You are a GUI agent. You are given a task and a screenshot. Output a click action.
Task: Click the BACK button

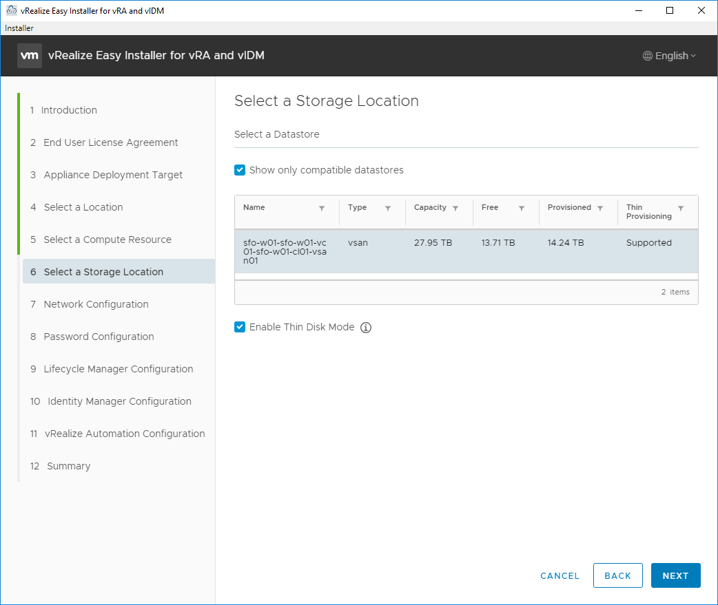pos(617,575)
